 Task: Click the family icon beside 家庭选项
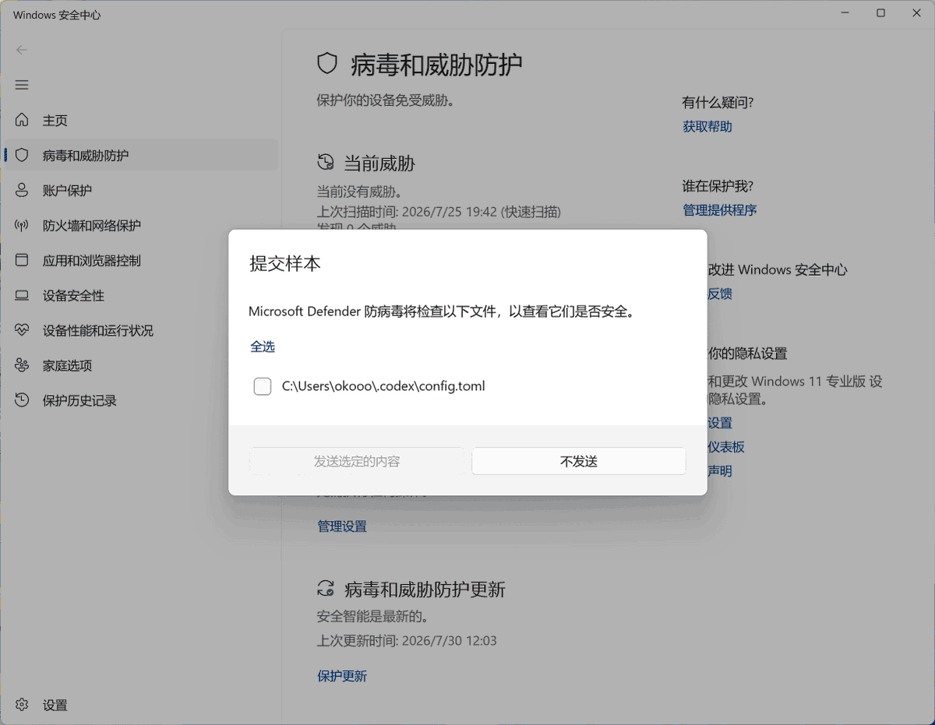pyautogui.click(x=22, y=365)
